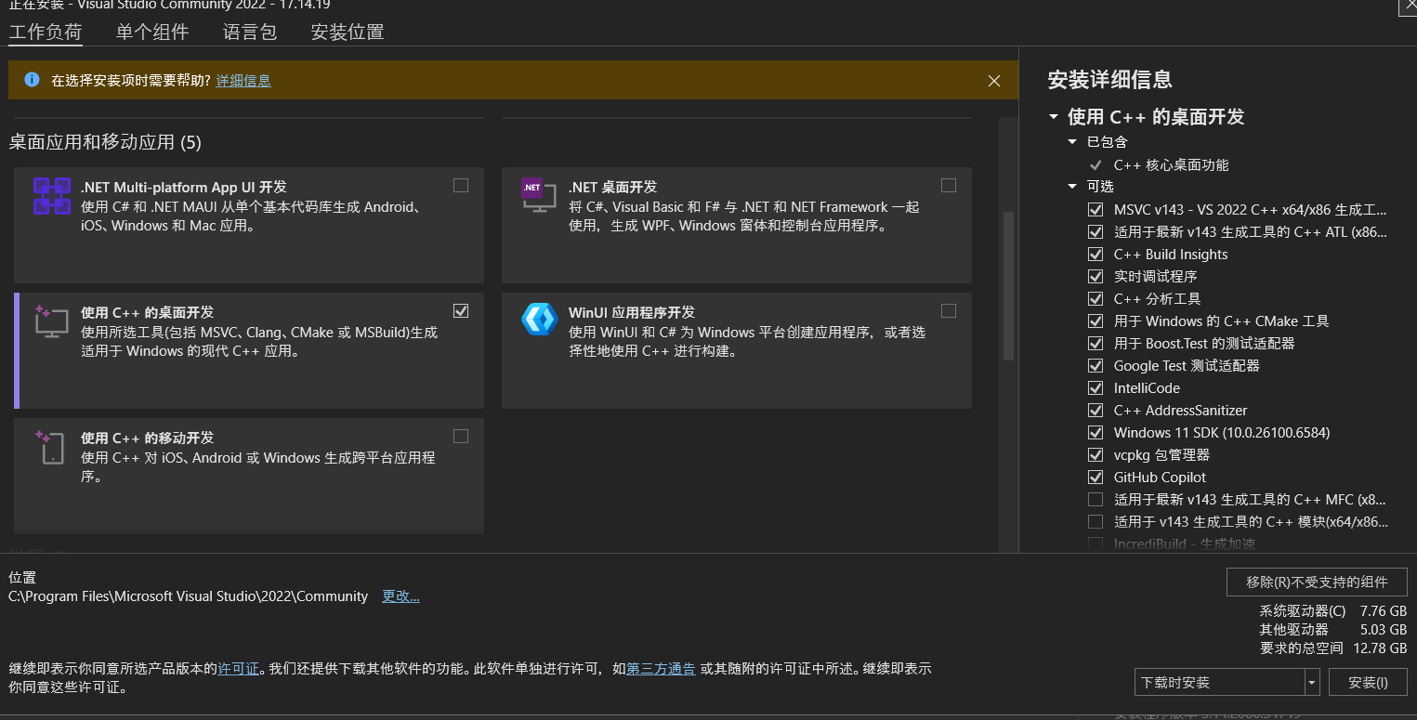
Task: Check the WinUI 应用程序开发 workload
Action: 949,311
